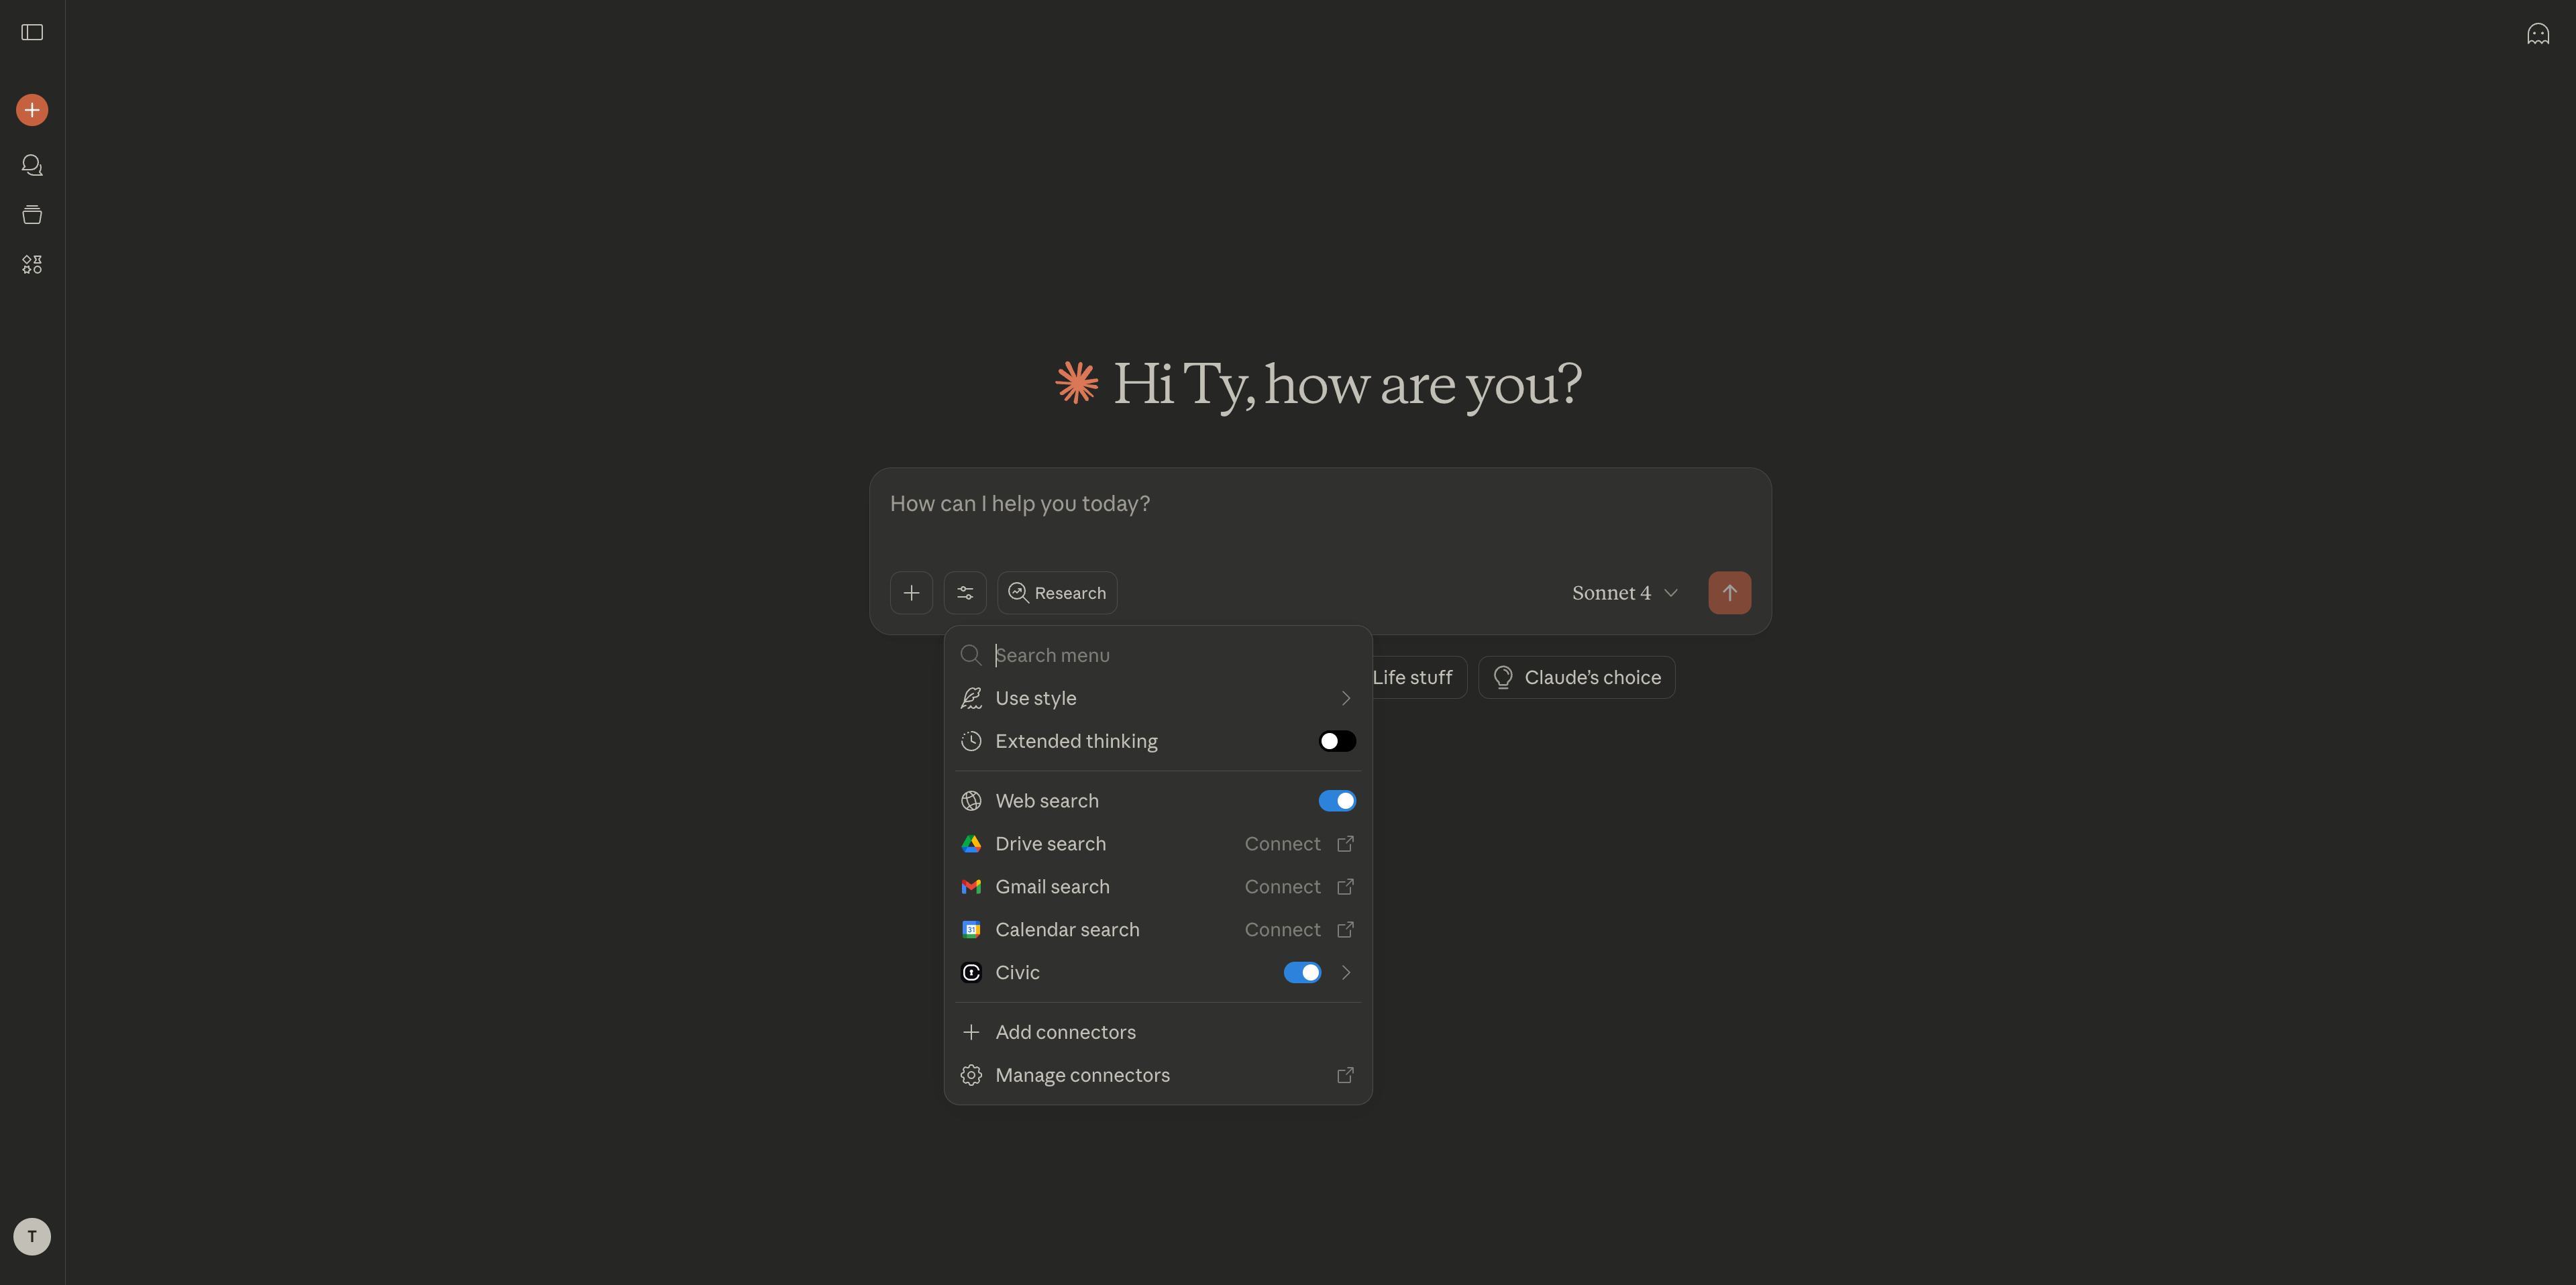Open Manage connectors
Image resolution: width=2576 pixels, height=1285 pixels.
point(1082,1075)
